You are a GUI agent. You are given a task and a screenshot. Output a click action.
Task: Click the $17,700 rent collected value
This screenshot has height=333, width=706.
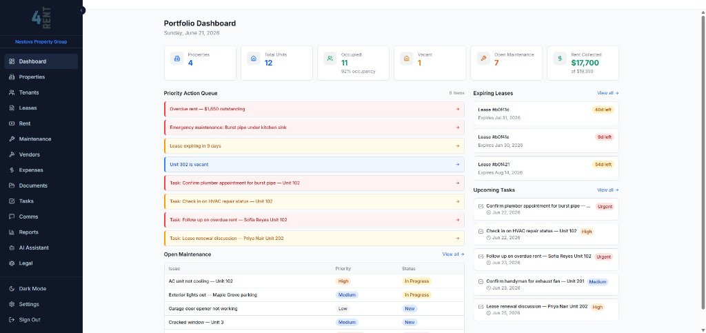coord(585,63)
